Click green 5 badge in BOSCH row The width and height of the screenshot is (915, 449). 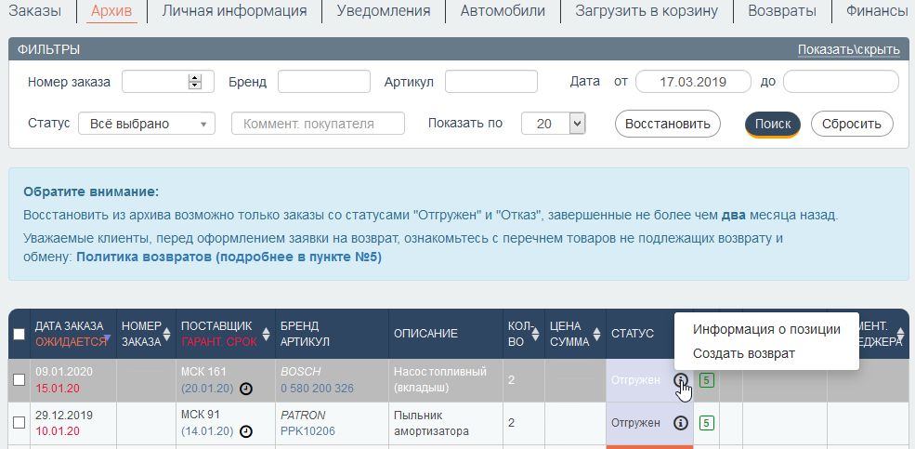point(706,380)
